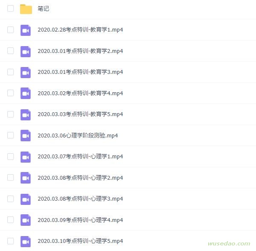Click video icon for 教育学2.mp4
Viewport: 256px width, 251px height.
26,52
